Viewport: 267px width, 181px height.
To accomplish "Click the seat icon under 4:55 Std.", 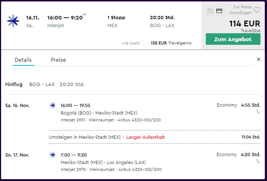I will click(258, 112).
